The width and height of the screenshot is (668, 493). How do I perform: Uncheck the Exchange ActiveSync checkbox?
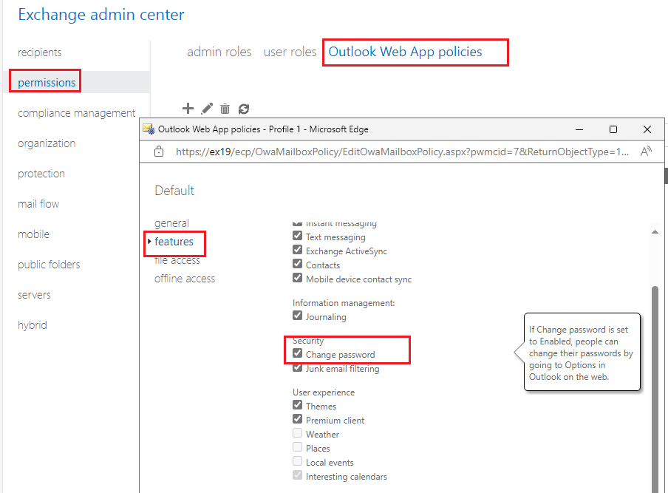click(x=297, y=250)
